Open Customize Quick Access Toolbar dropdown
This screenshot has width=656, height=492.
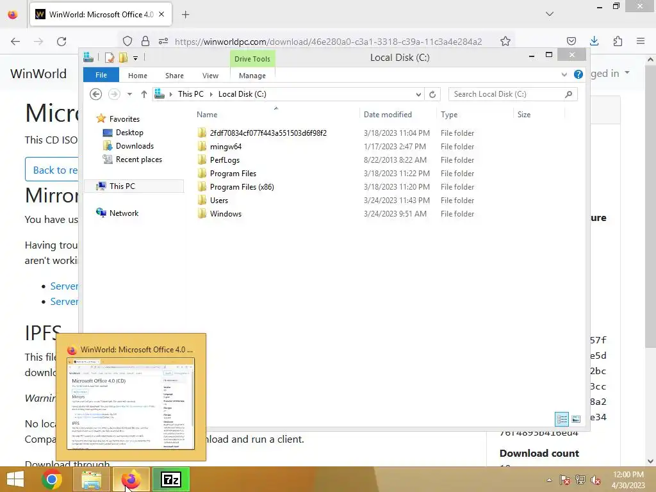click(136, 58)
